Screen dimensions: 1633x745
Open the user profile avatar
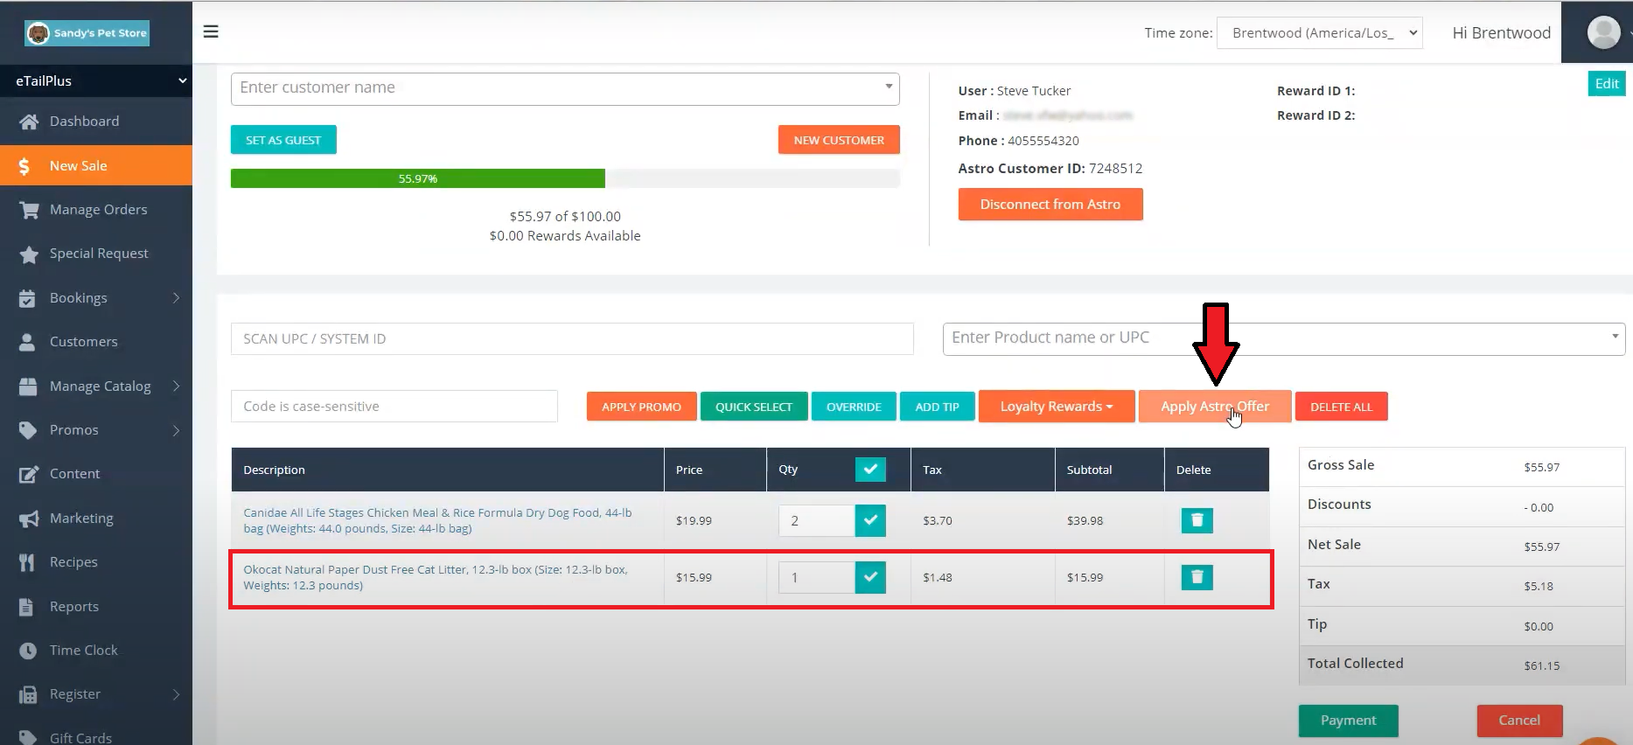(x=1602, y=32)
